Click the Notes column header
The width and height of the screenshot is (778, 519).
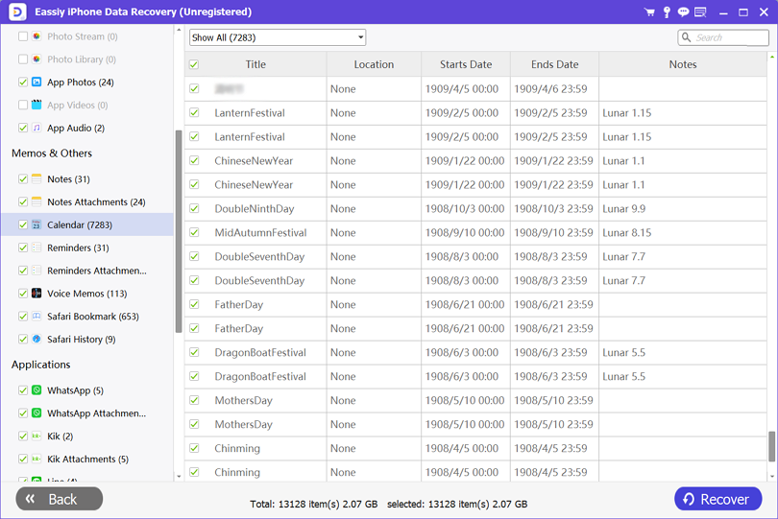(x=683, y=64)
